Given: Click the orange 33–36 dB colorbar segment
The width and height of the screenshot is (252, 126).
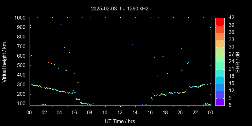Looking at the screenshot, I should [x=220, y=36].
